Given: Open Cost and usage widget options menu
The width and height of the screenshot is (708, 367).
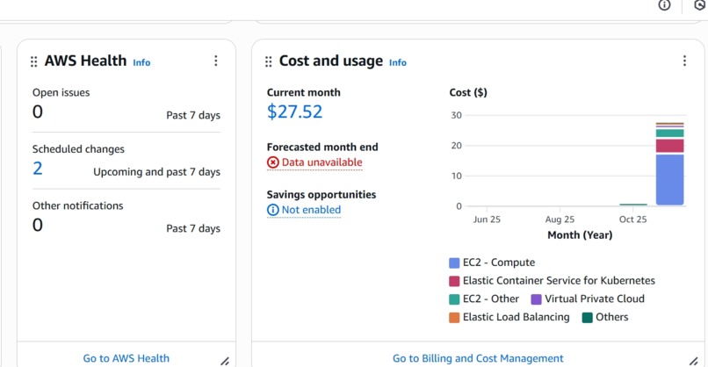Looking at the screenshot, I should [x=684, y=61].
